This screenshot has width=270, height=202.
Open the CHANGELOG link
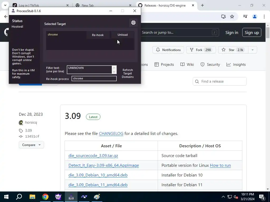coord(111,133)
